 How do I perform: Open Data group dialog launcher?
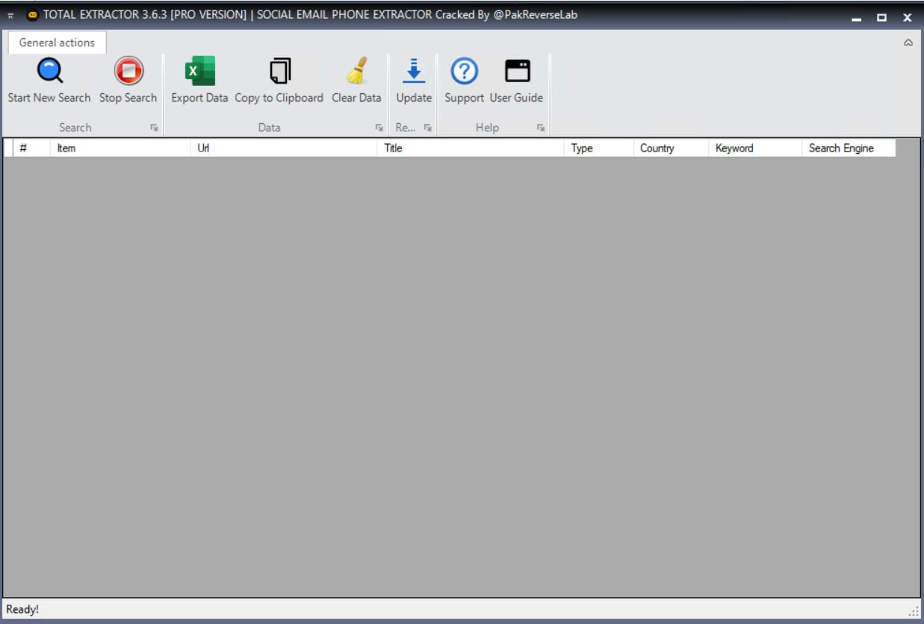(379, 128)
